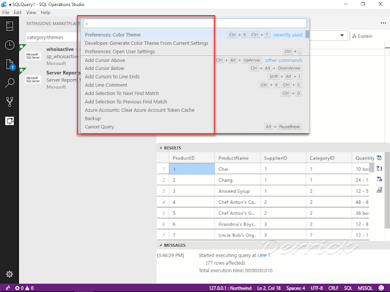Open the more actions ellipsis menu
Screen dimensions: 390x292
point(383,23)
